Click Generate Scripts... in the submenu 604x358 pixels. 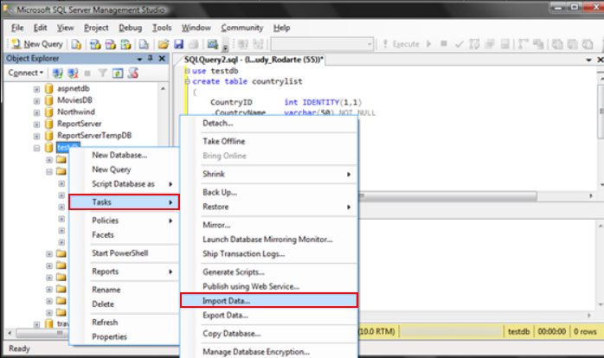coord(269,272)
